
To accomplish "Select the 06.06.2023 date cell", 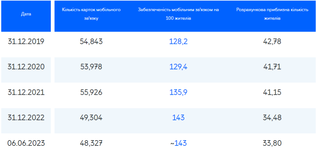I will click(x=26, y=143).
